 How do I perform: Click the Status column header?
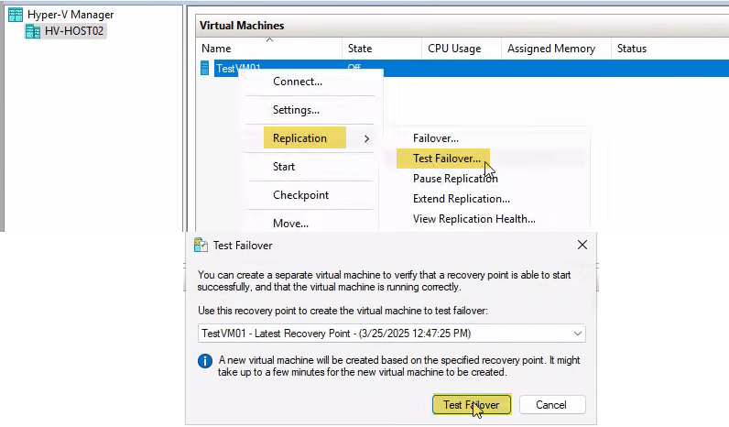click(631, 49)
